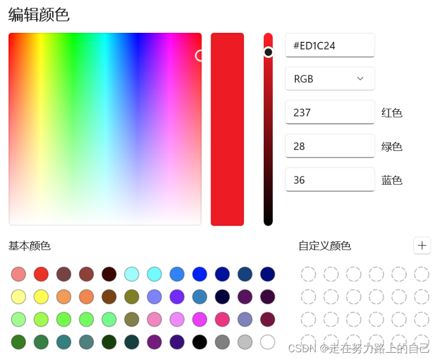The image size is (438, 359).
Task: Select the light silver gray swatch
Action: click(245, 342)
